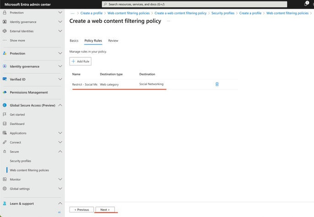Click the bold Identity governance icon
The width and height of the screenshot is (314, 217).
click(x=5, y=66)
